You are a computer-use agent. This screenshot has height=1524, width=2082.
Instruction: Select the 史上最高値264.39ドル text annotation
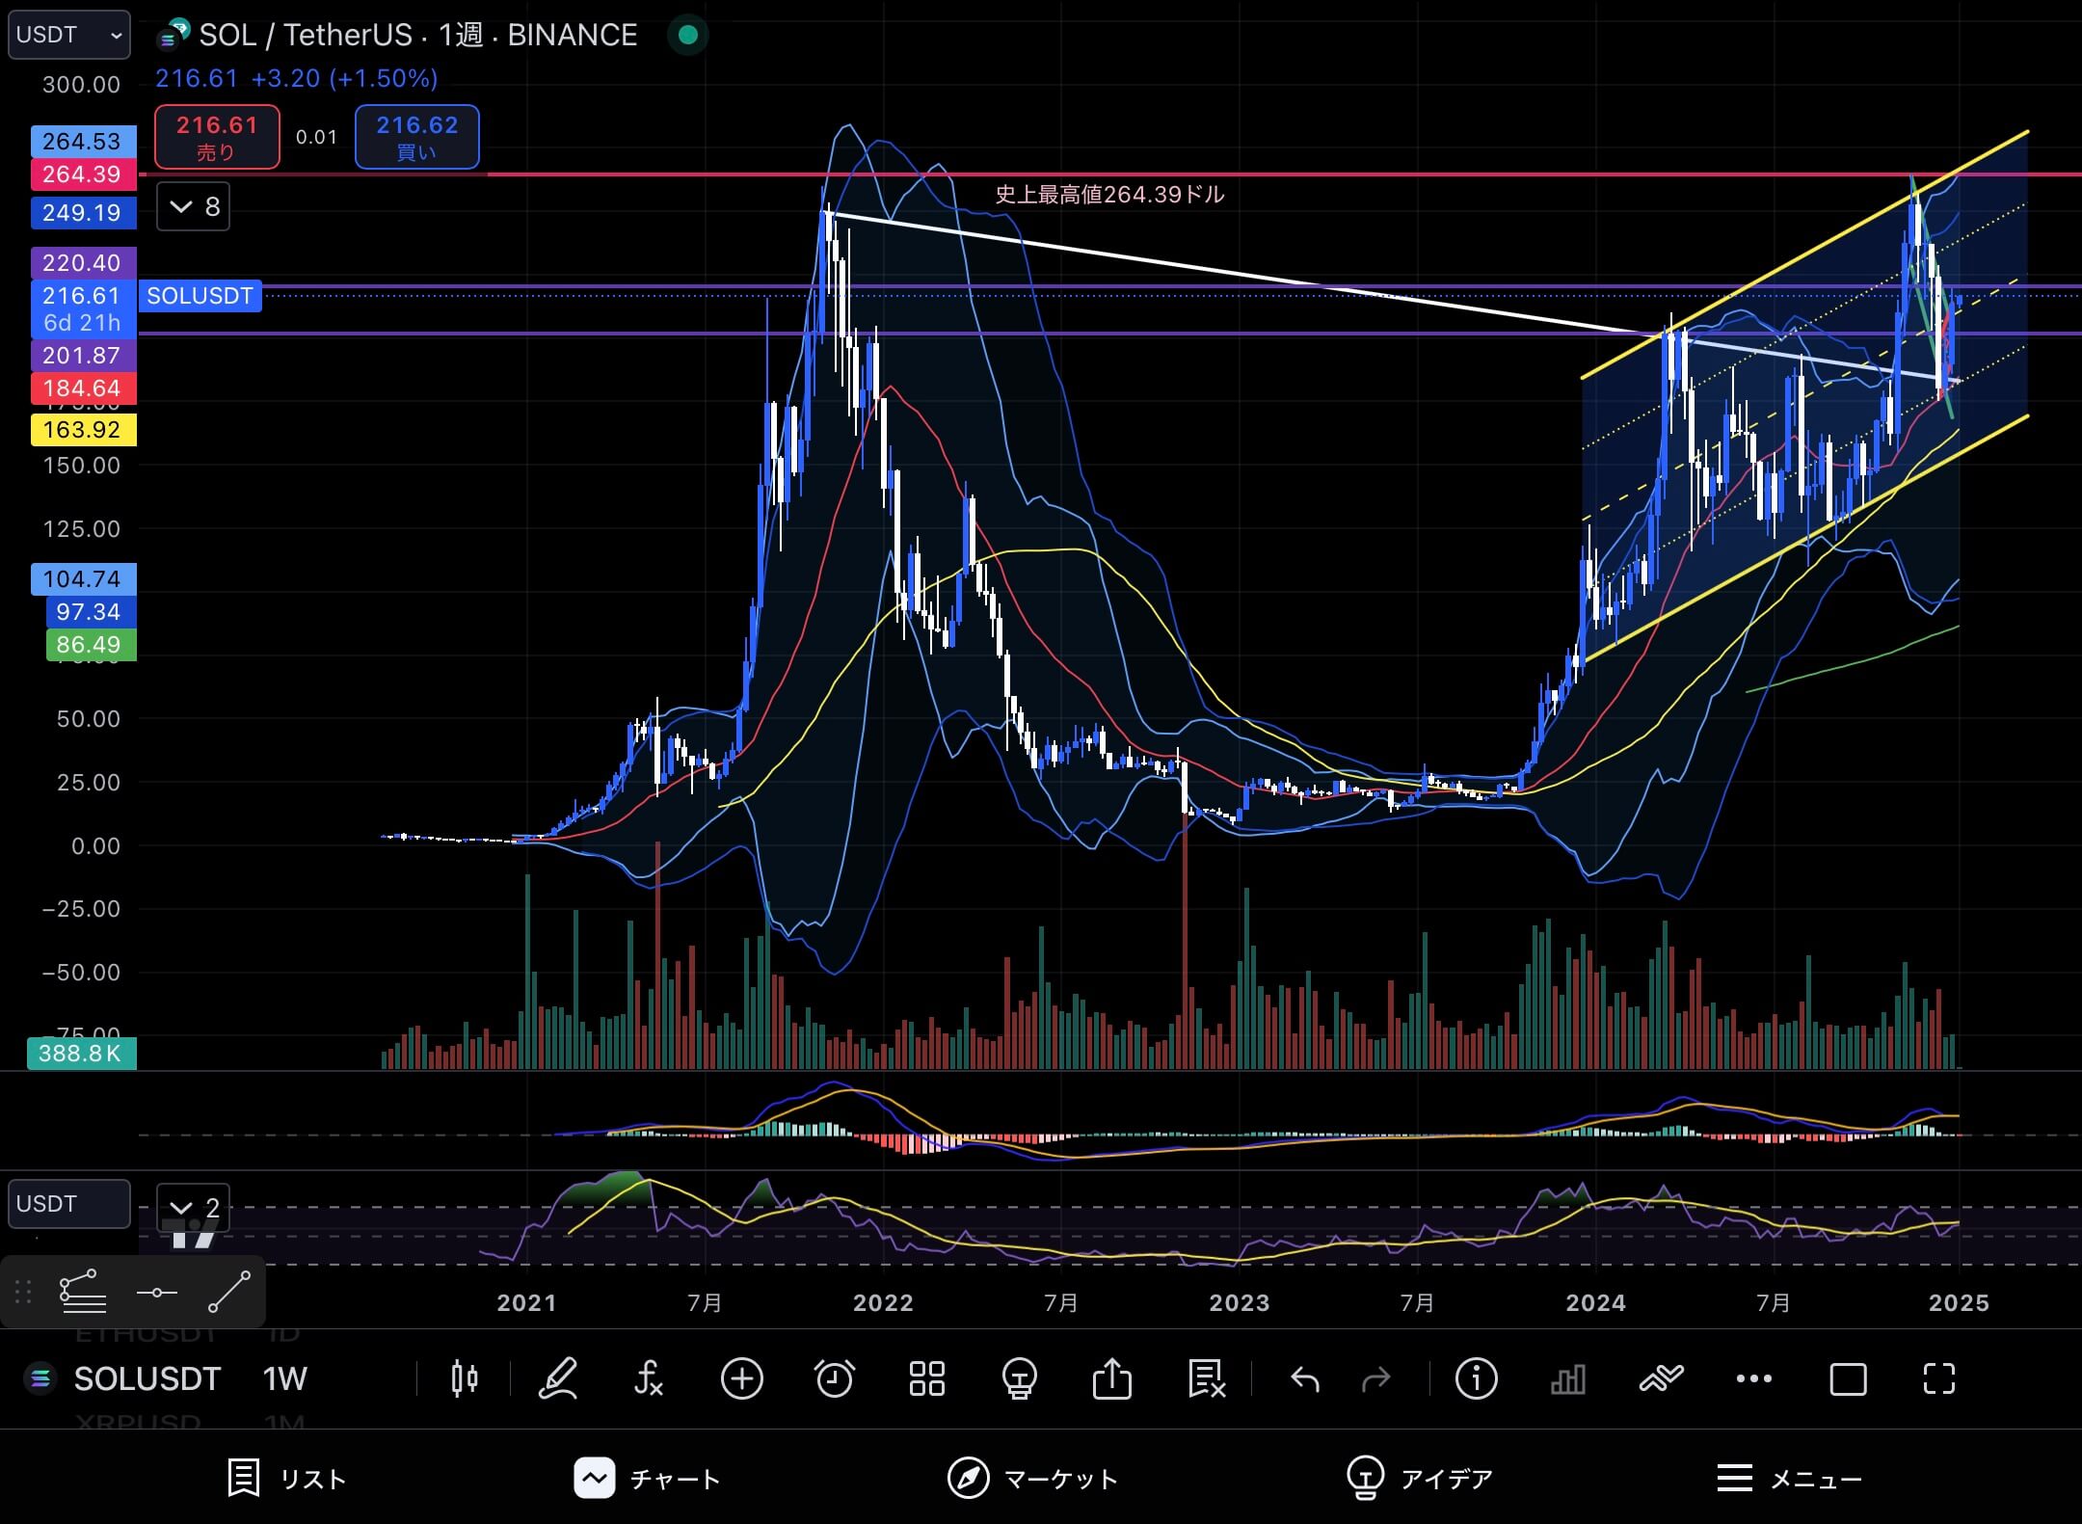[x=1109, y=195]
